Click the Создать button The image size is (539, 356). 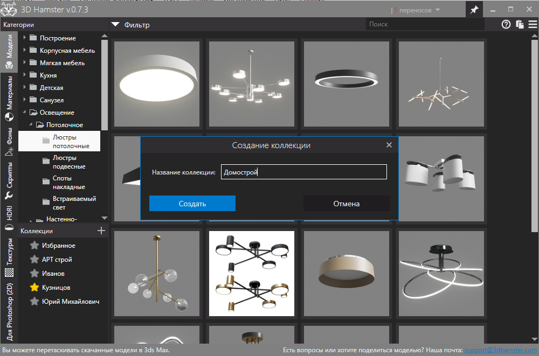pyautogui.click(x=192, y=204)
